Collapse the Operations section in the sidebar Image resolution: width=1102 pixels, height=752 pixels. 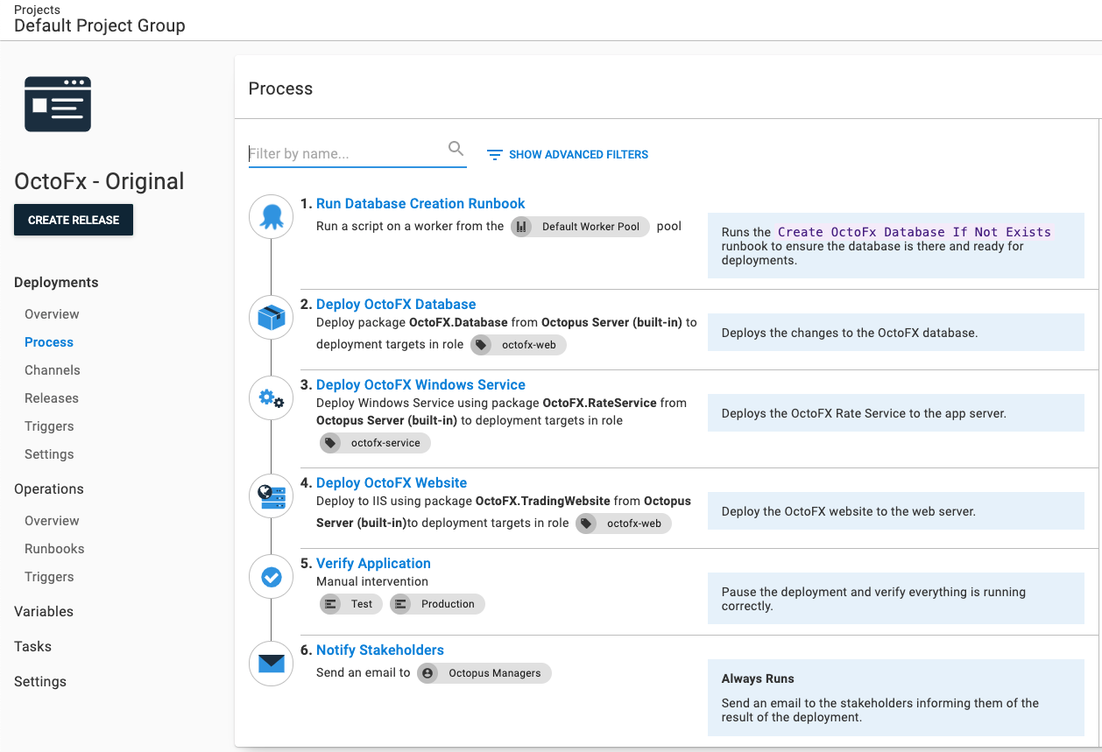pyautogui.click(x=48, y=488)
